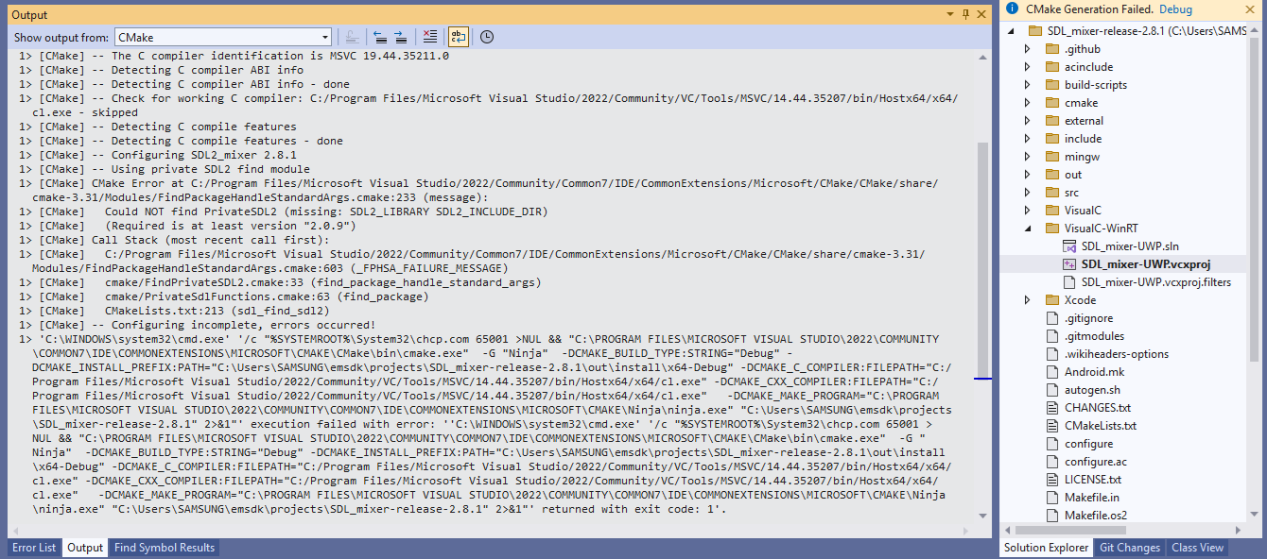Screen dimensions: 1267x559
Task: Click the external folder icon
Action: tap(1052, 121)
